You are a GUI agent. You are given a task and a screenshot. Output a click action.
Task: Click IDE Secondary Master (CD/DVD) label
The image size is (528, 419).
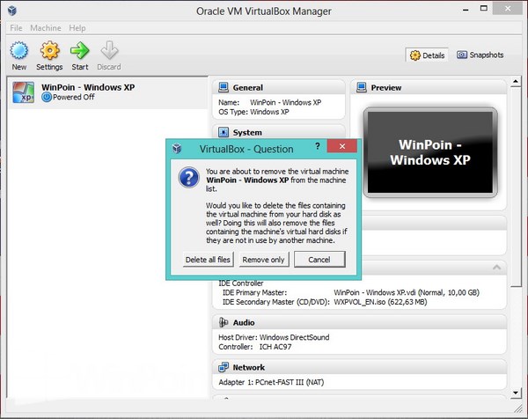pos(276,302)
